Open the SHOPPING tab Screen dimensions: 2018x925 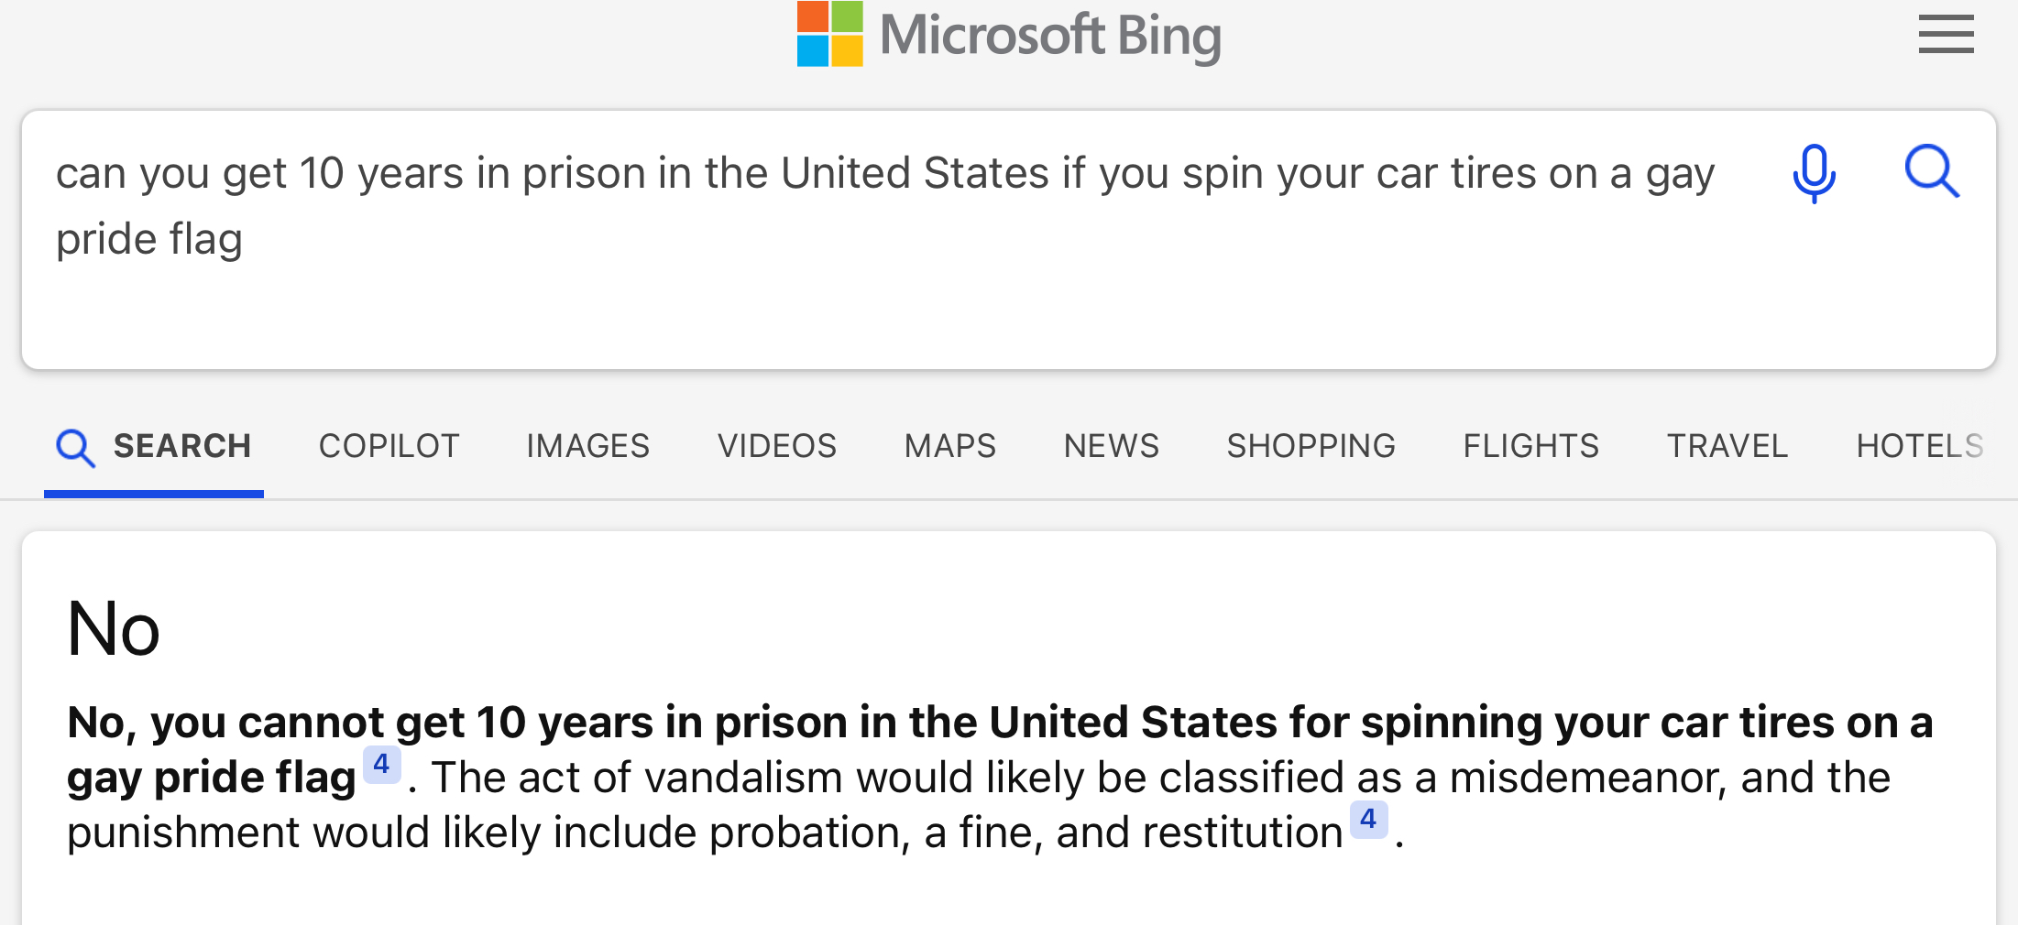tap(1311, 446)
